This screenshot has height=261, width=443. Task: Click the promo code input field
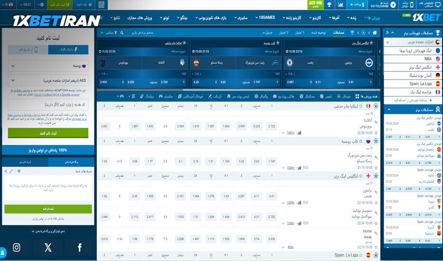(48, 105)
